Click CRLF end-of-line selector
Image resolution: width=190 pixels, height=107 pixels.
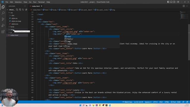pyautogui.click(x=161, y=102)
